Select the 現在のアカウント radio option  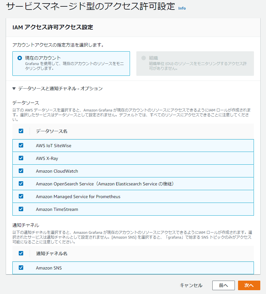20,58
